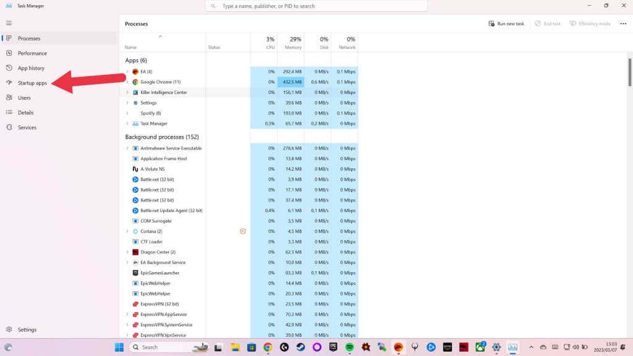633x356 pixels.
Task: Expand the EA (4) process group
Action: click(x=127, y=72)
